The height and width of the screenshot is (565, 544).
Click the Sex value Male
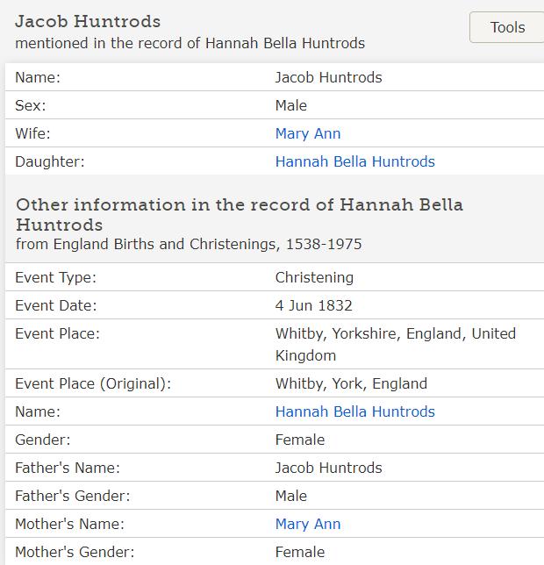pos(291,105)
